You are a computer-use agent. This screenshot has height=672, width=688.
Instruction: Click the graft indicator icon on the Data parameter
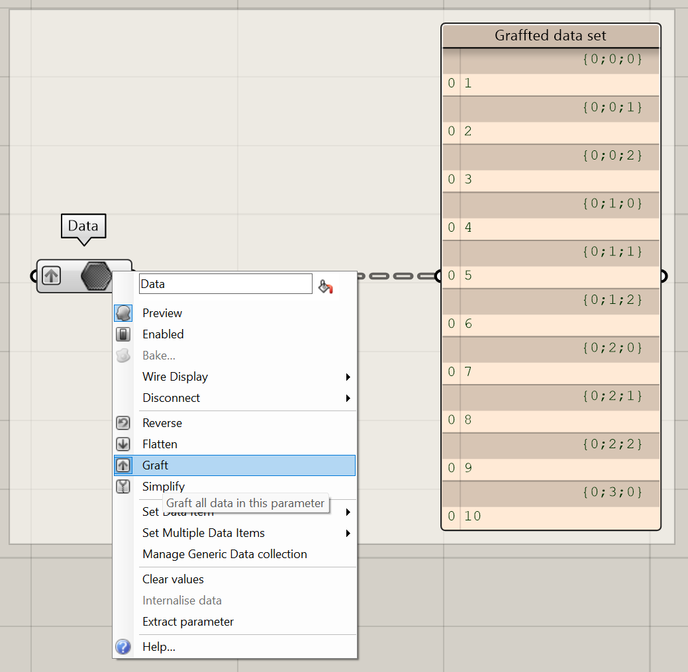click(51, 275)
